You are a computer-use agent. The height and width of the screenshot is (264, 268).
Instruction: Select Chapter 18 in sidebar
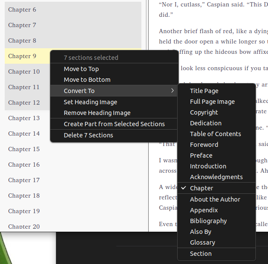[73, 196]
